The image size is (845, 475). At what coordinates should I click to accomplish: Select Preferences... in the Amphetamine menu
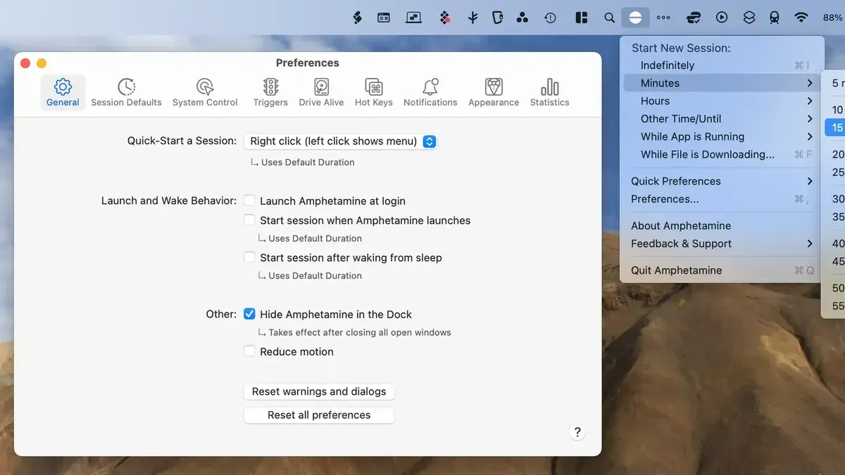tap(720, 199)
